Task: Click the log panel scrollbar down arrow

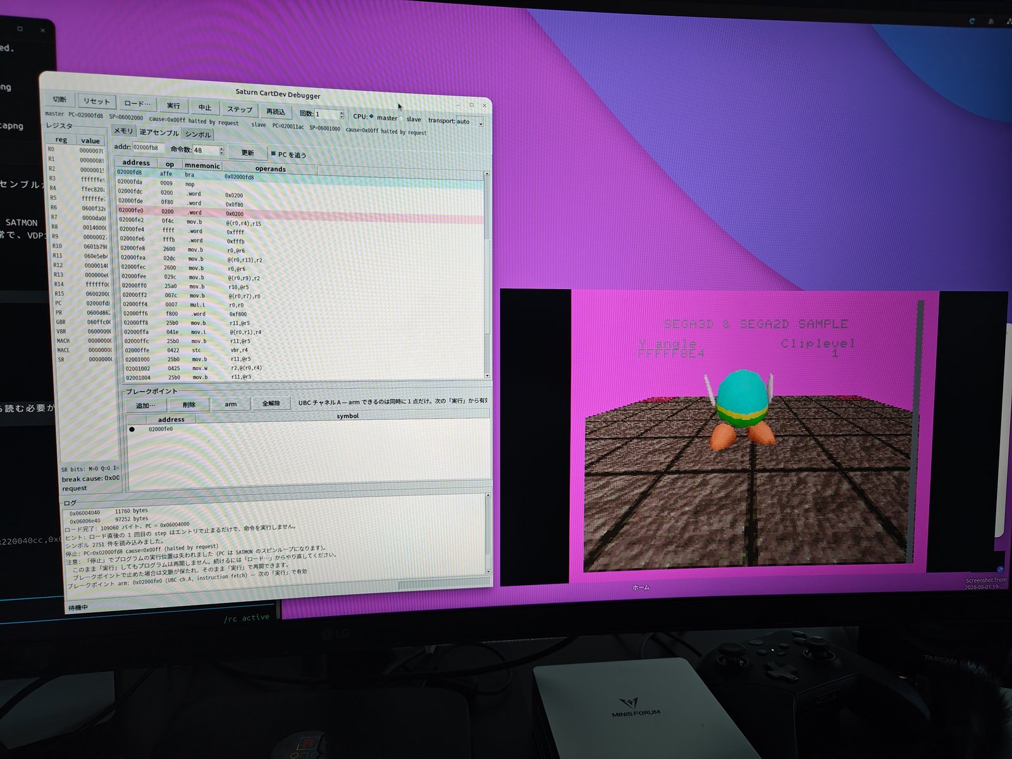Action: 488,571
